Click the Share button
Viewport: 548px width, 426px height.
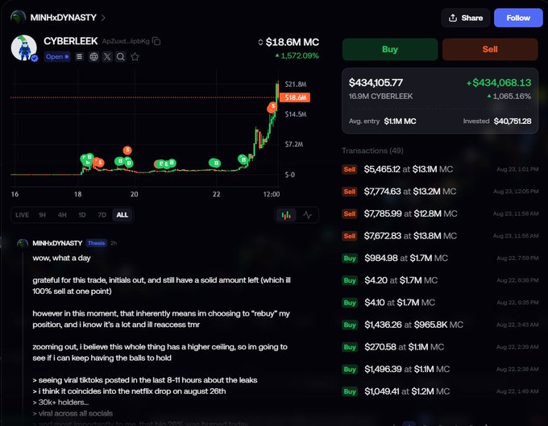click(466, 18)
